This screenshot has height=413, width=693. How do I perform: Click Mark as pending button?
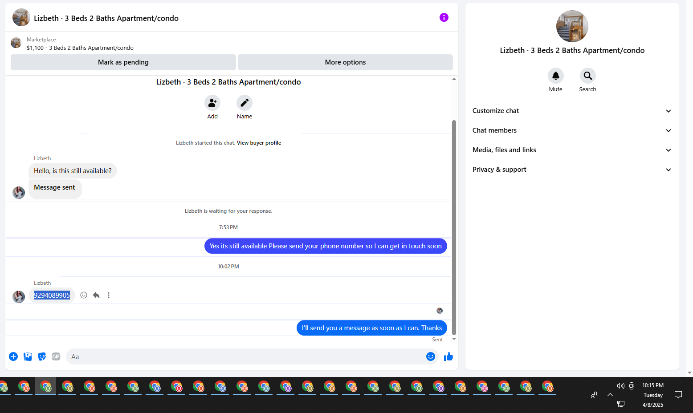point(123,62)
